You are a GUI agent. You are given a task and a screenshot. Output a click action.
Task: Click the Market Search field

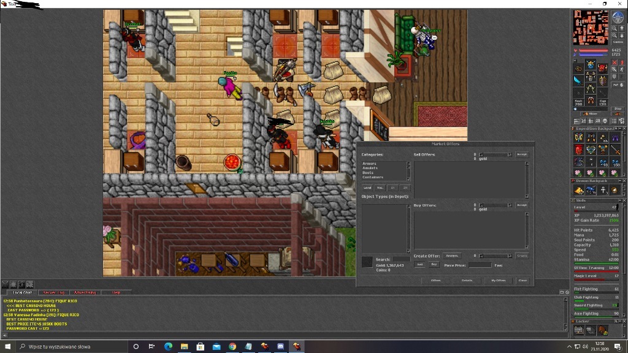point(401,259)
